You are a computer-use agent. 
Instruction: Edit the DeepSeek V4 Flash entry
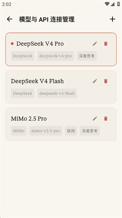click(x=95, y=81)
